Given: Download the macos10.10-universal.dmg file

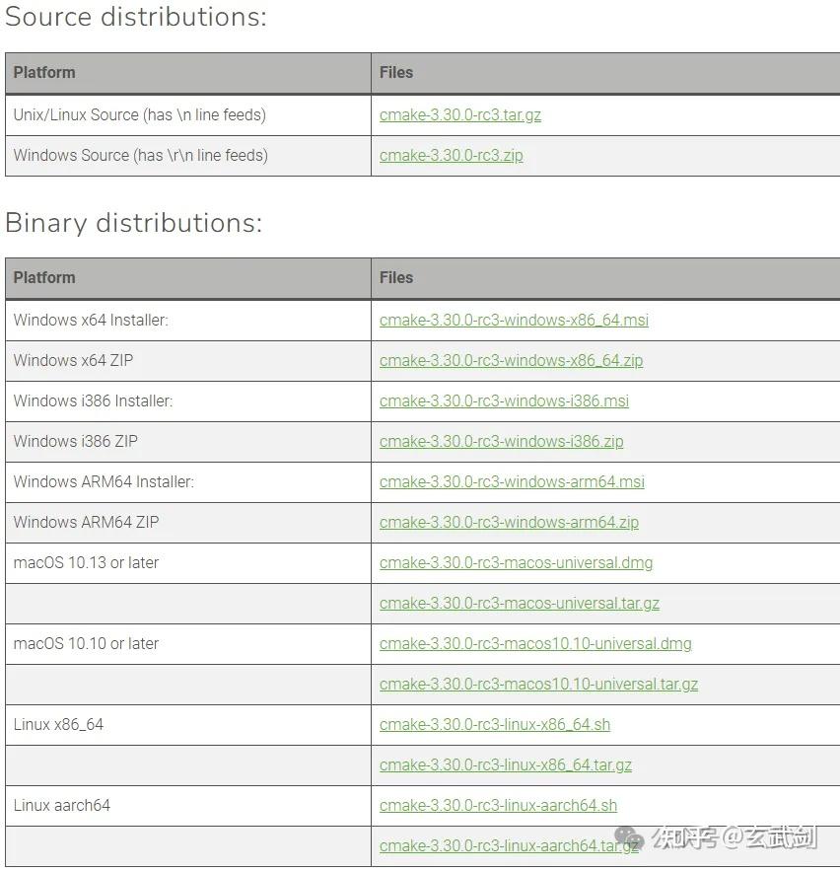Looking at the screenshot, I should tap(535, 643).
